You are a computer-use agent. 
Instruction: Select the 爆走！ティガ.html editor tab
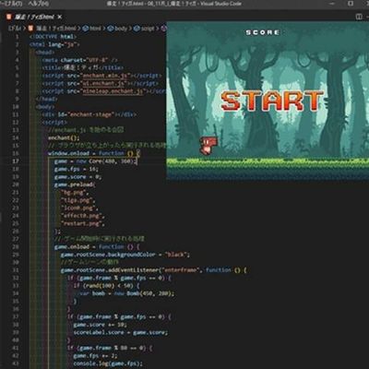coord(34,17)
